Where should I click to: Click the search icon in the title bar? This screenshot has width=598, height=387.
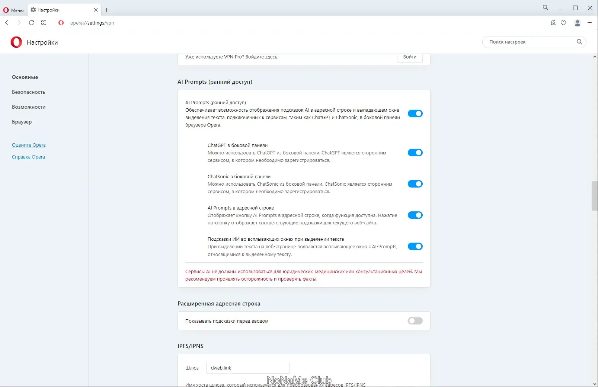click(545, 7)
